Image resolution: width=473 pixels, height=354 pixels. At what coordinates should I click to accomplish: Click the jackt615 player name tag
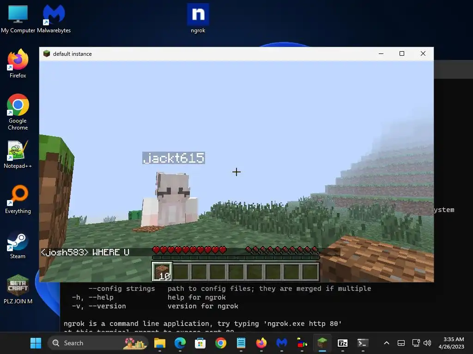[x=174, y=158]
